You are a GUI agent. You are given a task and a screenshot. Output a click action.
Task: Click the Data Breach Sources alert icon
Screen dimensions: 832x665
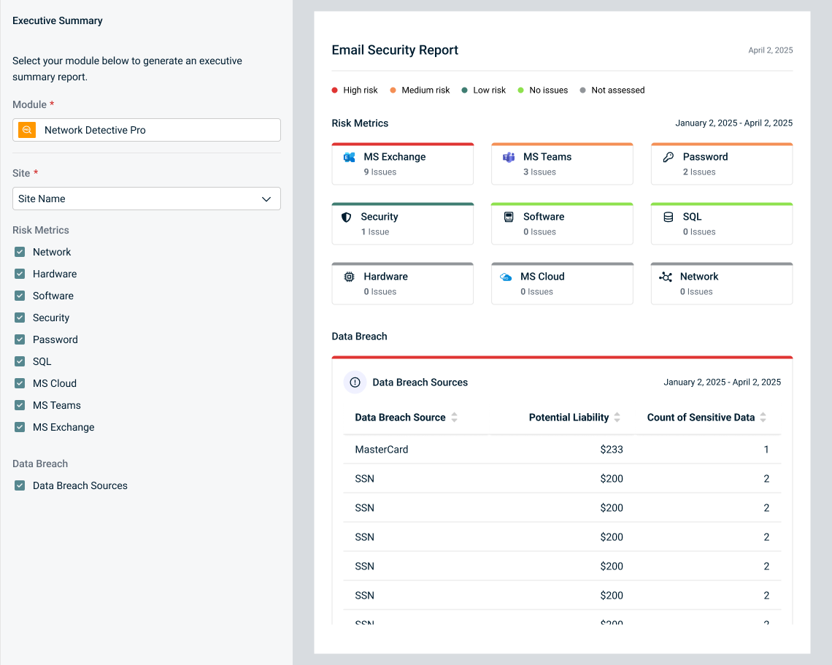[355, 383]
